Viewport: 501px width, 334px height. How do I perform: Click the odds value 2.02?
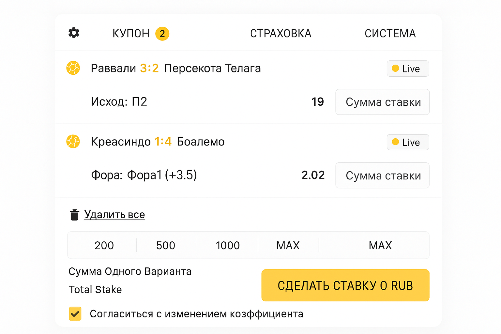point(313,175)
